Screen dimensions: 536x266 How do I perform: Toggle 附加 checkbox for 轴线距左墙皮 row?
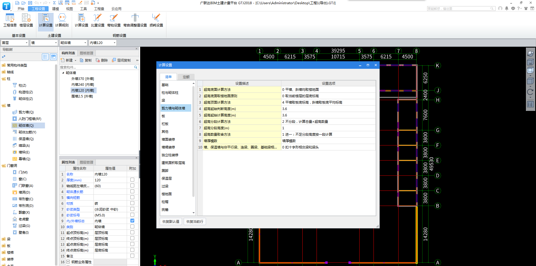coord(132,186)
